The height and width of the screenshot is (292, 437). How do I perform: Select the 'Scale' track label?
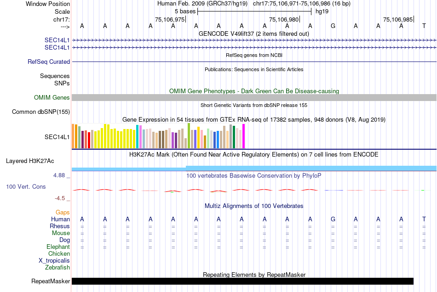click(x=62, y=11)
